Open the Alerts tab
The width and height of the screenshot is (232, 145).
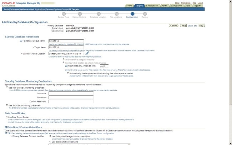tap(165, 6)
